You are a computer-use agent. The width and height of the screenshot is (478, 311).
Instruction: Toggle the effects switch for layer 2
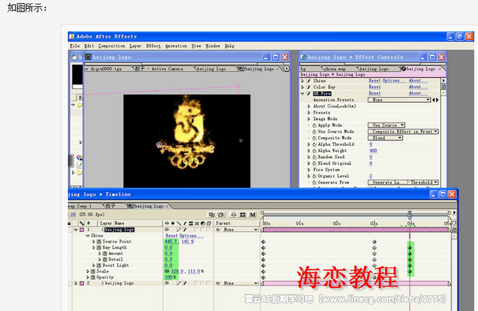[x=185, y=283]
